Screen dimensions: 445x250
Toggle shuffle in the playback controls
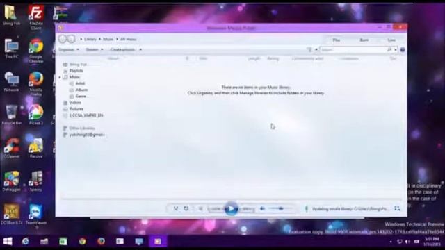[176, 209]
